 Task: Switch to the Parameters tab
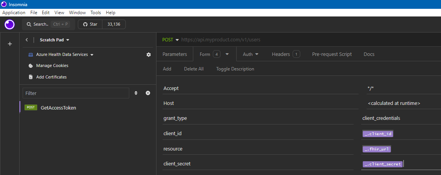[x=174, y=54]
